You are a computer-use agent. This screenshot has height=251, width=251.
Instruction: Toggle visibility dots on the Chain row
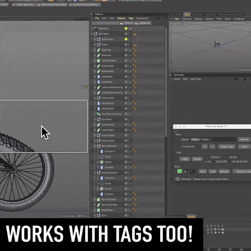[x=129, y=45]
